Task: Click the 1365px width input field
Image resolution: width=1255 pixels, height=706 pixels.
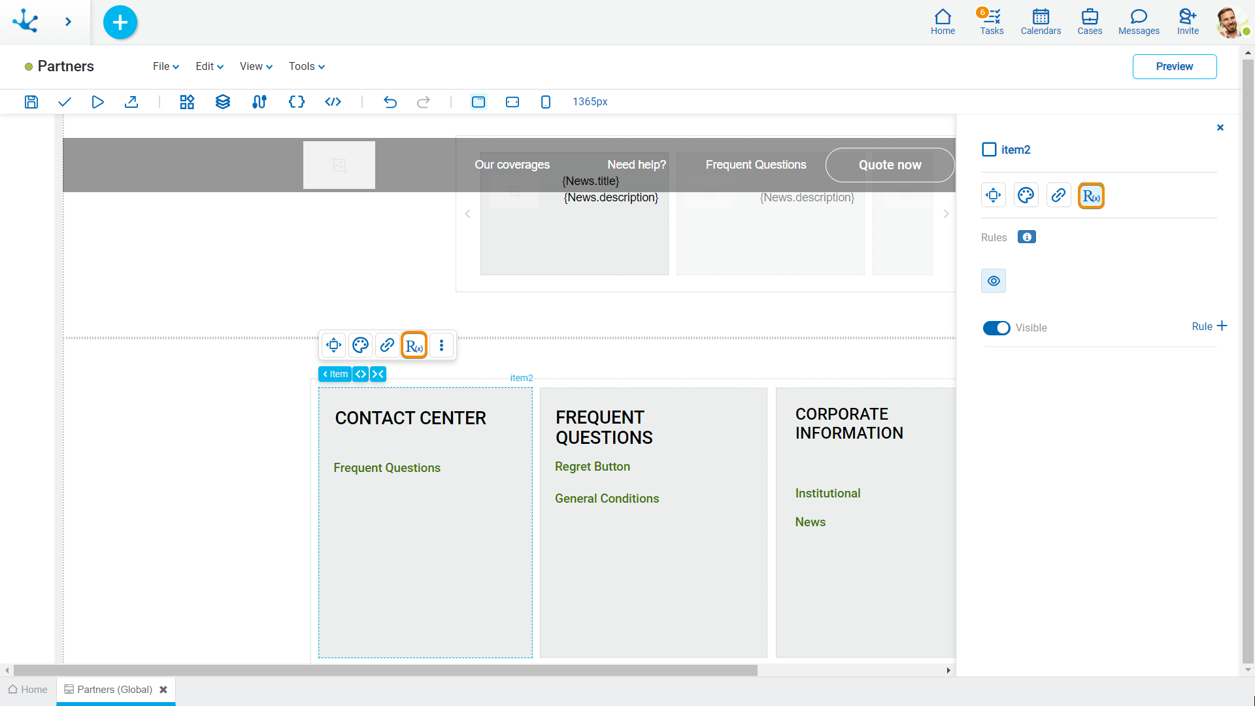Action: click(x=590, y=102)
